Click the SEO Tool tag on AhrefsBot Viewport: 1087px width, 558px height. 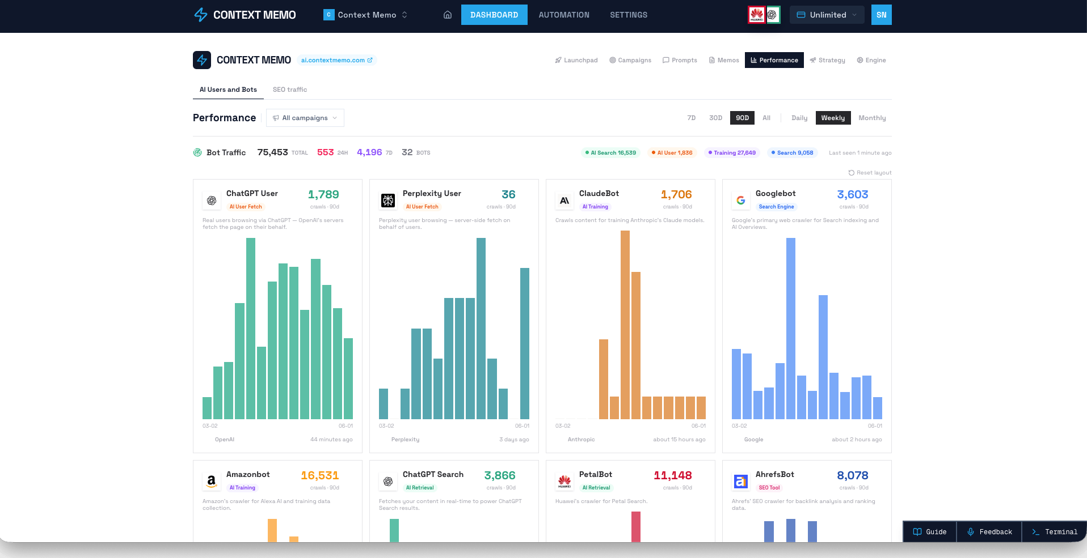769,488
